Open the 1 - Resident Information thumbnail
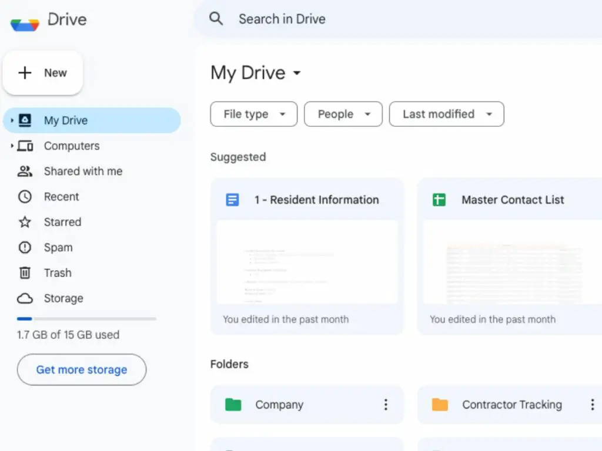This screenshot has height=451, width=602. [307, 262]
